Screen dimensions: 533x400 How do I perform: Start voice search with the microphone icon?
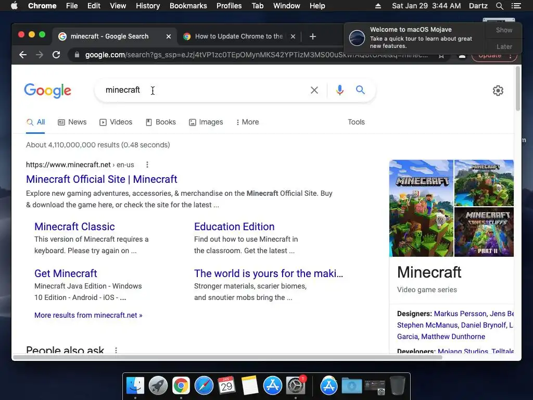coord(339,90)
